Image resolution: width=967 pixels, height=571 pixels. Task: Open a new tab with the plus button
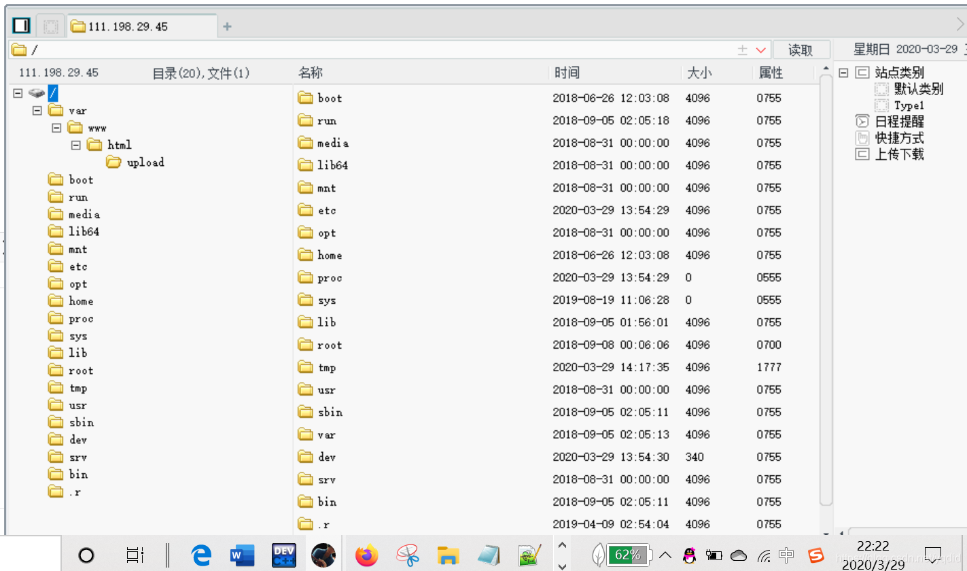[x=228, y=27]
